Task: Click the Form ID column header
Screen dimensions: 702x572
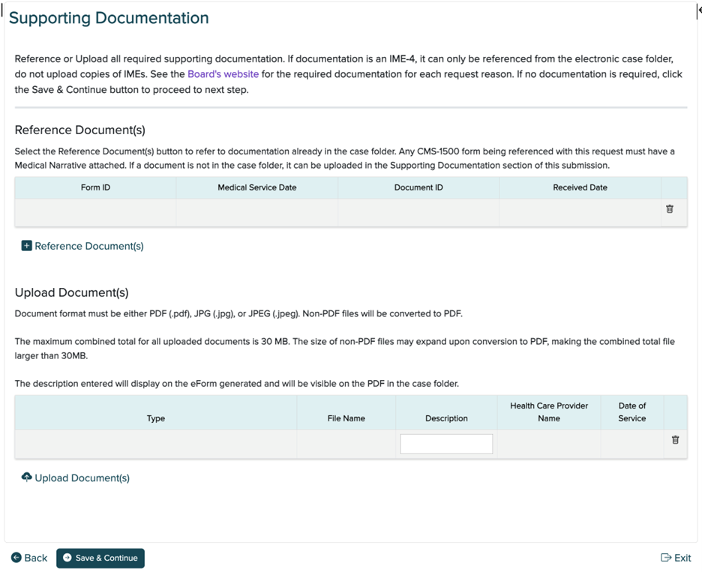Action: click(94, 187)
